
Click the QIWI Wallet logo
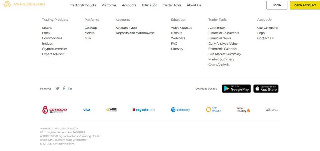(213, 110)
